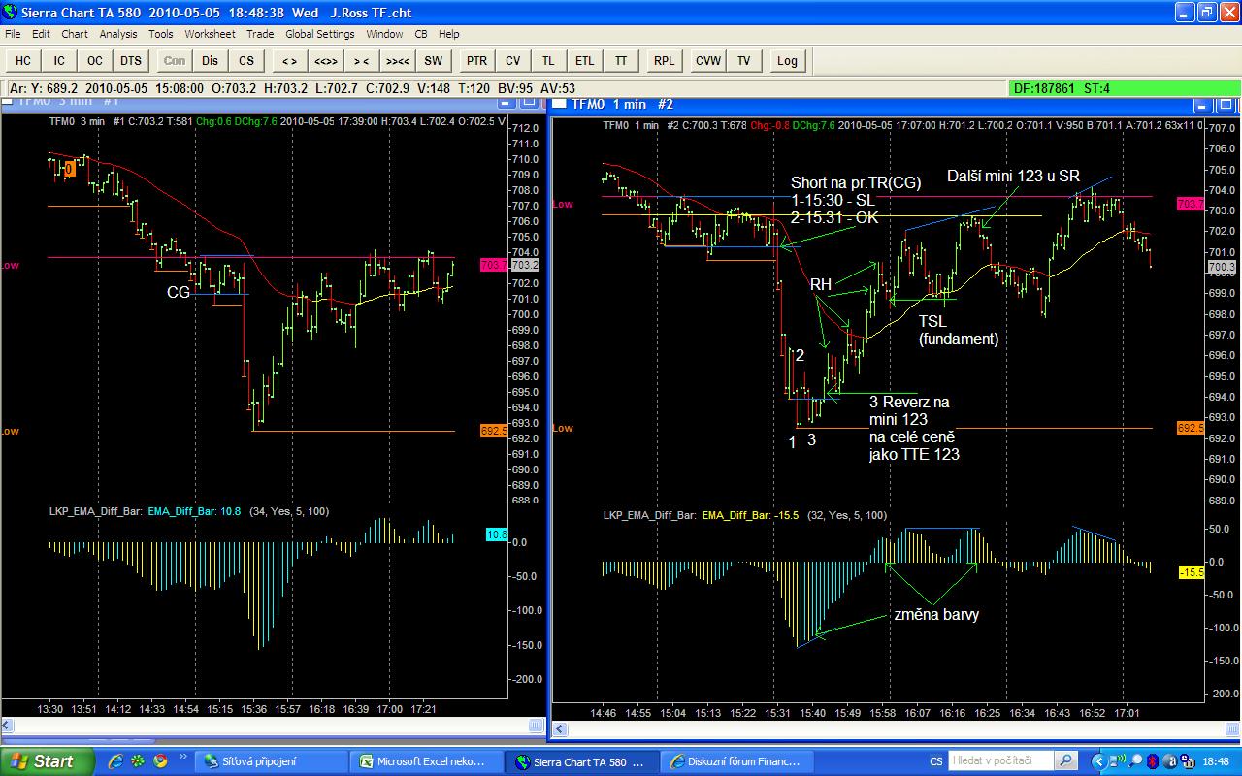The width and height of the screenshot is (1242, 776).
Task: Open the Help menu
Action: pos(448,34)
